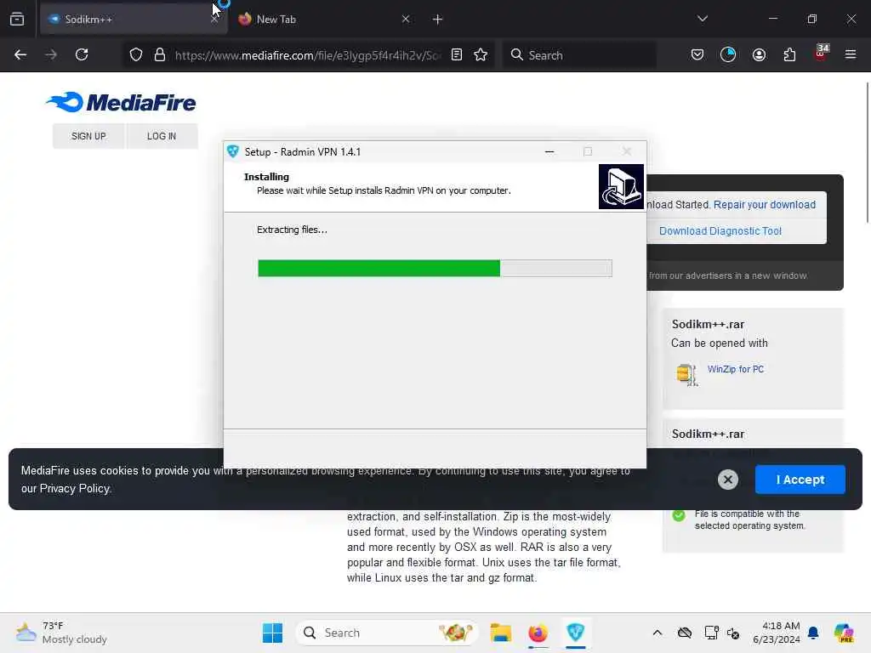The width and height of the screenshot is (871, 653).
Task: Click the Extracting files status text
Action: (x=292, y=230)
